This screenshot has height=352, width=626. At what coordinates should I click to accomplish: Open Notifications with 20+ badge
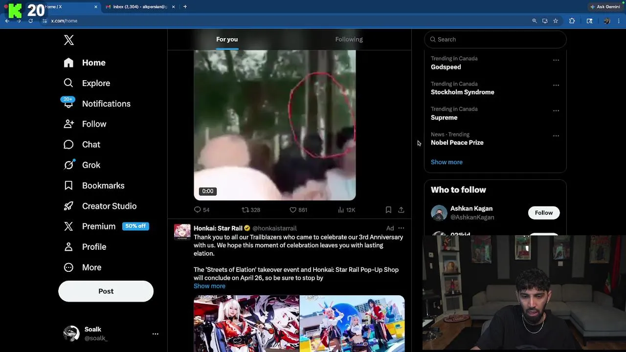(x=97, y=104)
